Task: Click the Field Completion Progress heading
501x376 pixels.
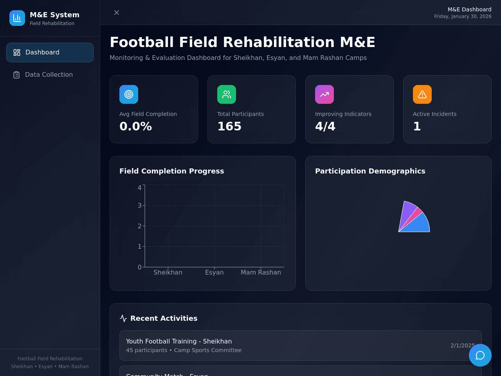Action: tap(172, 171)
